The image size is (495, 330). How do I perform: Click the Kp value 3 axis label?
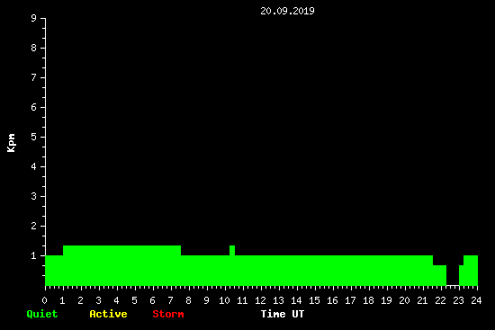(34, 196)
